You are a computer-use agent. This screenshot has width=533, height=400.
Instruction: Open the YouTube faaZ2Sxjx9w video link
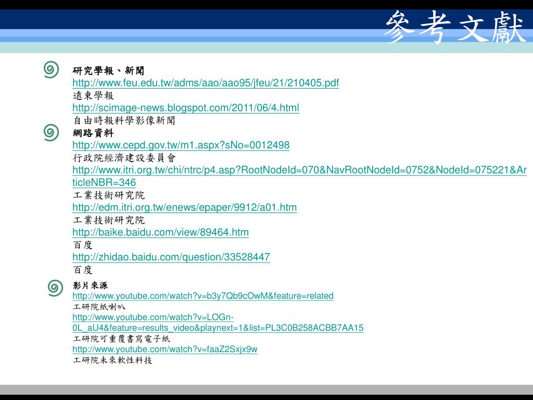[165, 349]
